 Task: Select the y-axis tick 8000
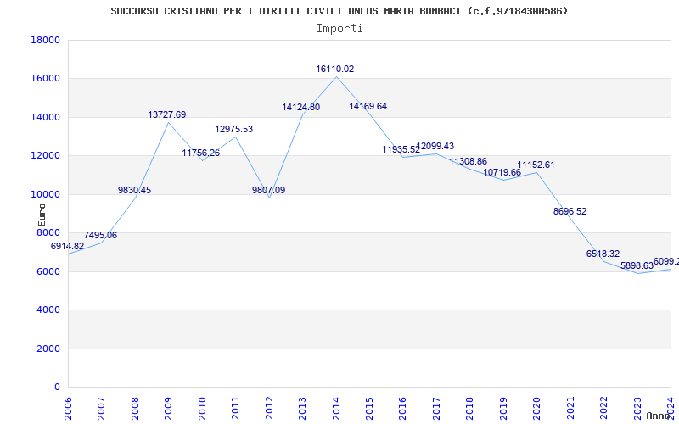(x=48, y=233)
